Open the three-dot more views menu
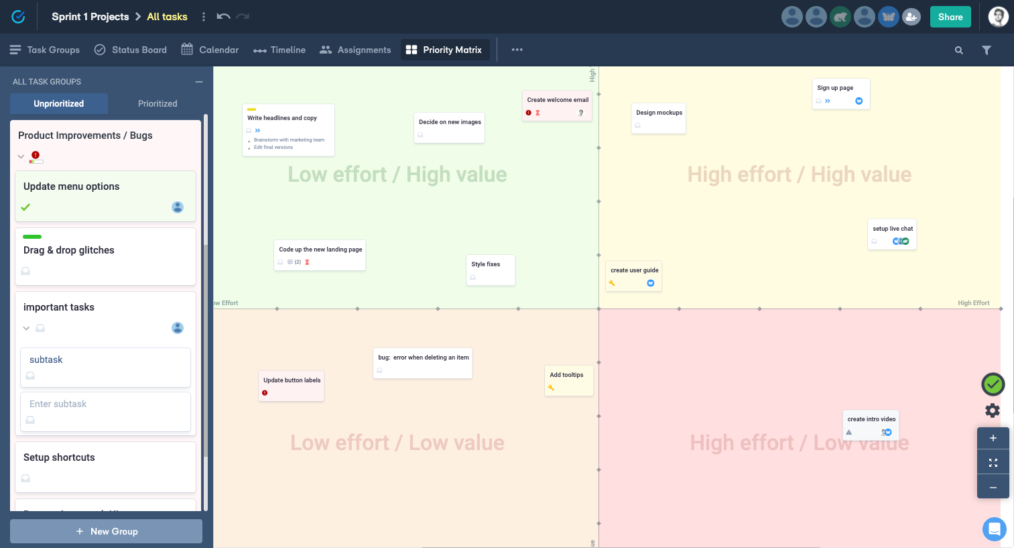This screenshot has height=548, width=1014. pos(517,50)
